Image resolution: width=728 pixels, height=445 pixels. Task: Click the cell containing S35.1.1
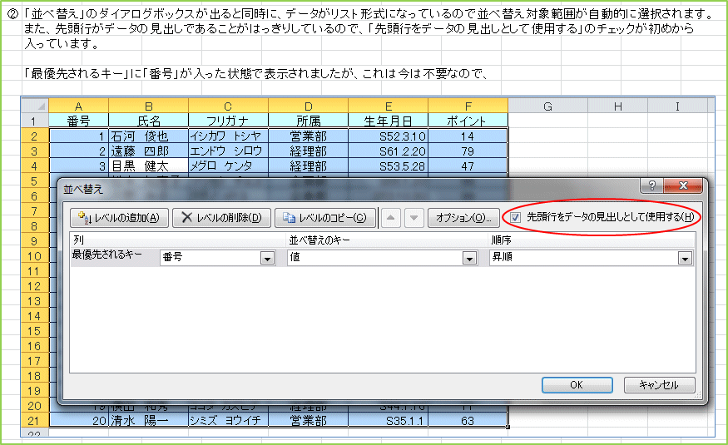[x=389, y=420]
